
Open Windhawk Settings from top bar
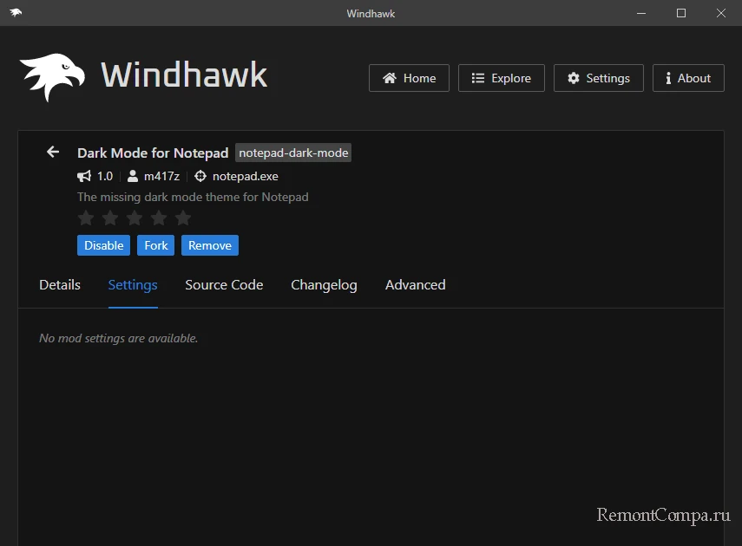[598, 78]
